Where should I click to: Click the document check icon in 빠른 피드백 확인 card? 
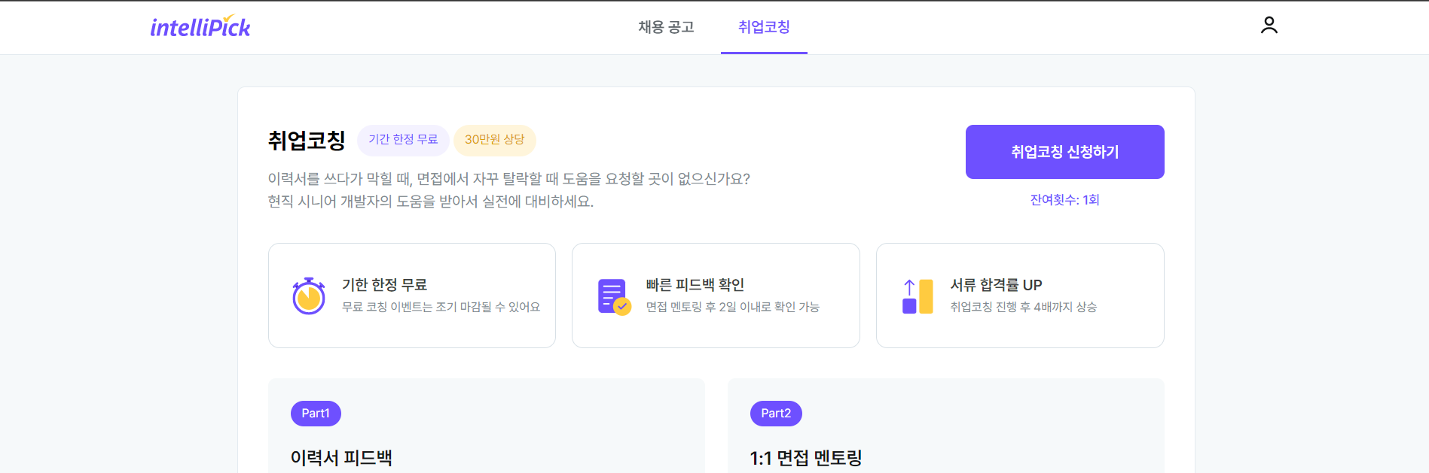click(614, 296)
